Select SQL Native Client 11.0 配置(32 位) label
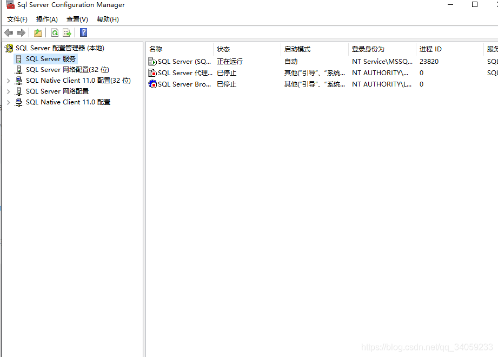The width and height of the screenshot is (498, 357). pyautogui.click(x=78, y=81)
